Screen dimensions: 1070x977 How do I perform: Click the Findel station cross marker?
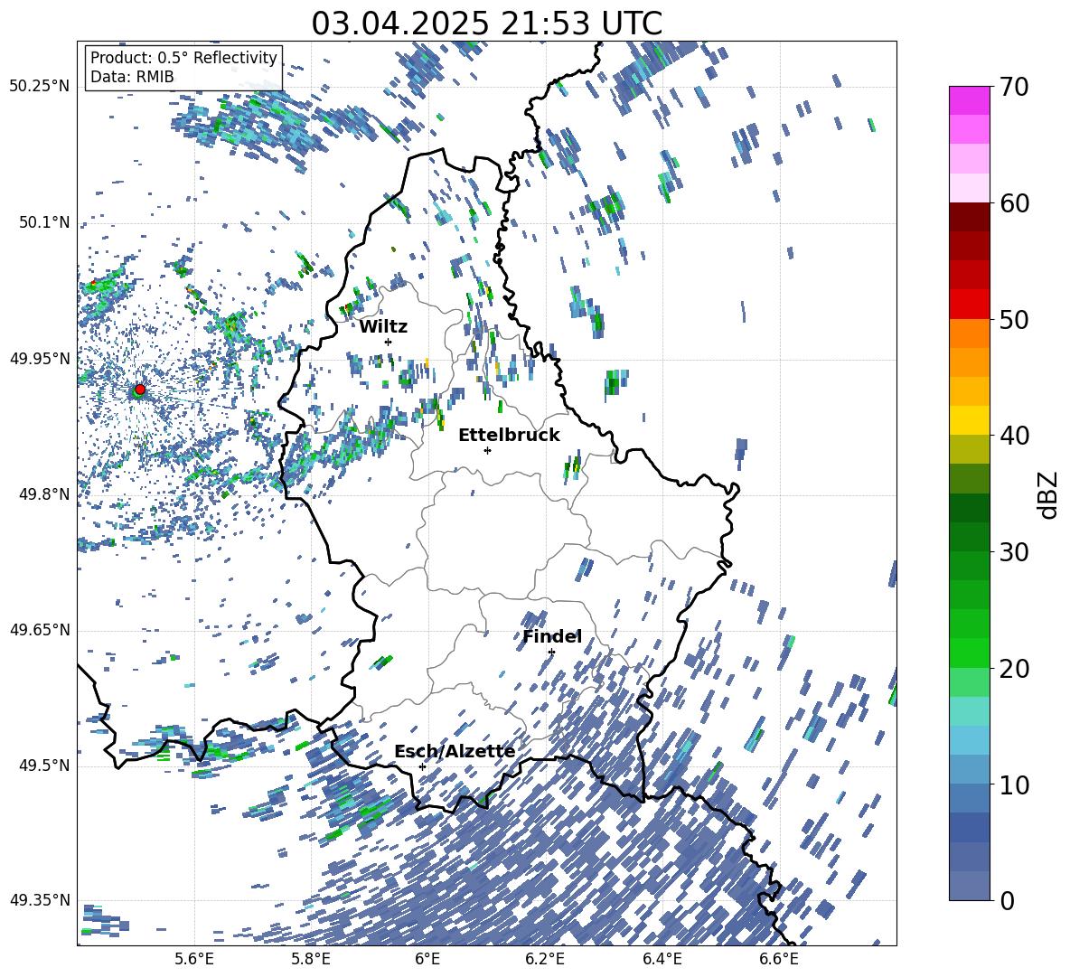551,653
